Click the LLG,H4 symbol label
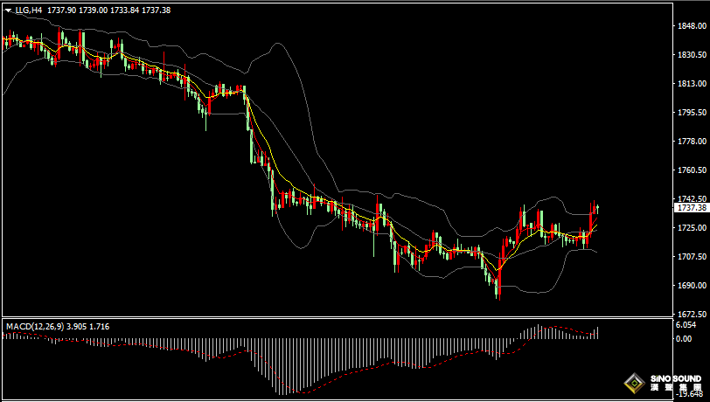710x402 pixels. point(29,10)
